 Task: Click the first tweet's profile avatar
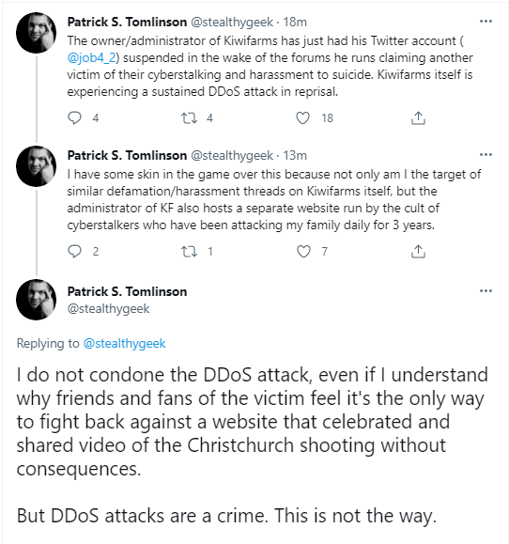36,33
